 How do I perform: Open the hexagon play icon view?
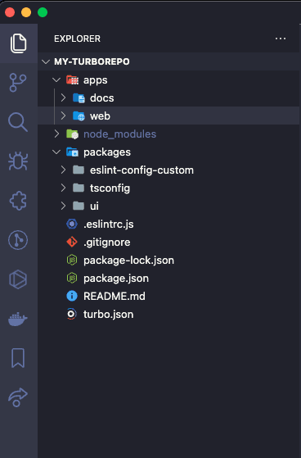[18, 279]
